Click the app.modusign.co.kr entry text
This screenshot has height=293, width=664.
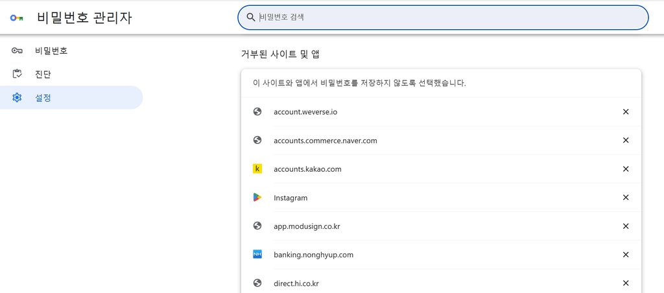click(x=307, y=226)
